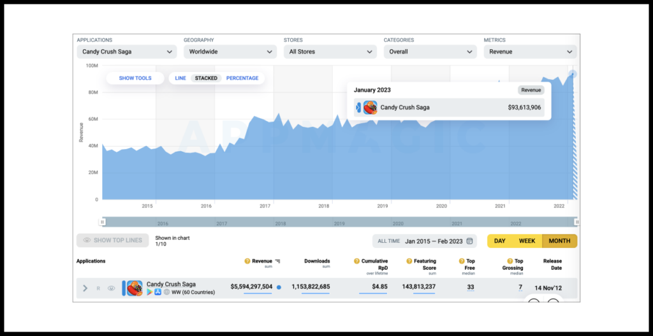Open the Geography dropdown set to Worldwide

click(x=230, y=52)
